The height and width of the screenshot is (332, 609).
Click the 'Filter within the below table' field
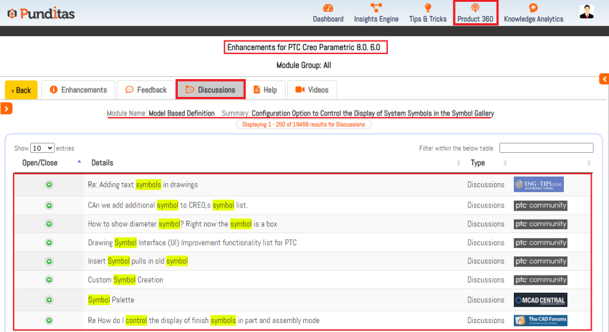[x=546, y=148]
